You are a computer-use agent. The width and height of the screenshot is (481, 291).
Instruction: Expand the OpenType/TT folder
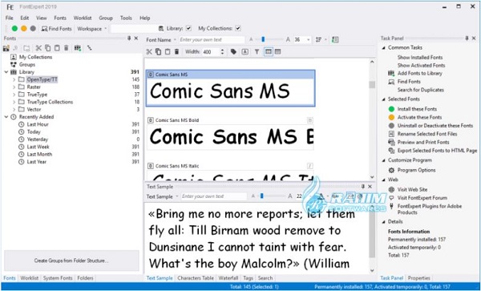point(14,79)
